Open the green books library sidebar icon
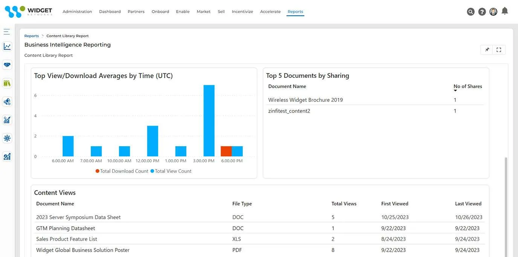Screen dimensions: 518x257 click(x=7, y=83)
